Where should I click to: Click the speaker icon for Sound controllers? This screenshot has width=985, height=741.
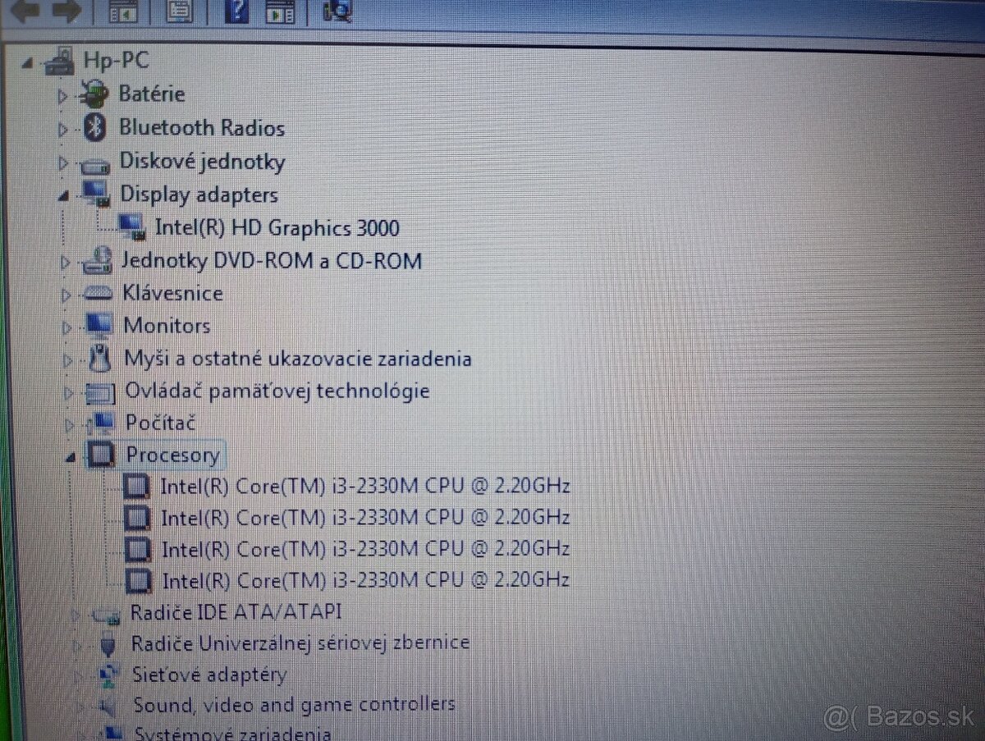pyautogui.click(x=108, y=706)
